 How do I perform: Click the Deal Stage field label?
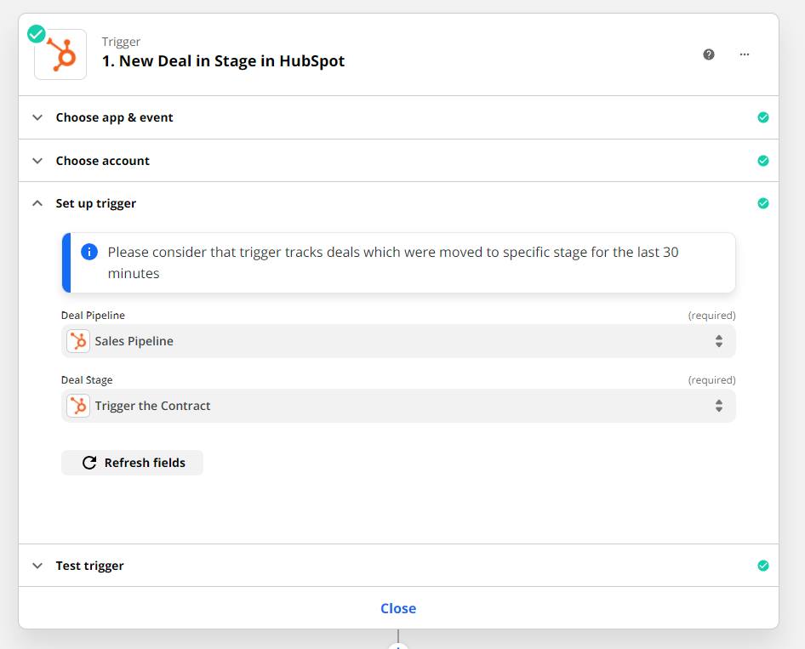click(87, 380)
